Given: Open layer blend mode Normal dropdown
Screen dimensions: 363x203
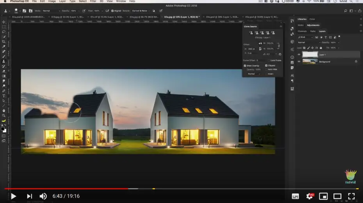Looking at the screenshot, I should pyautogui.click(x=309, y=43).
